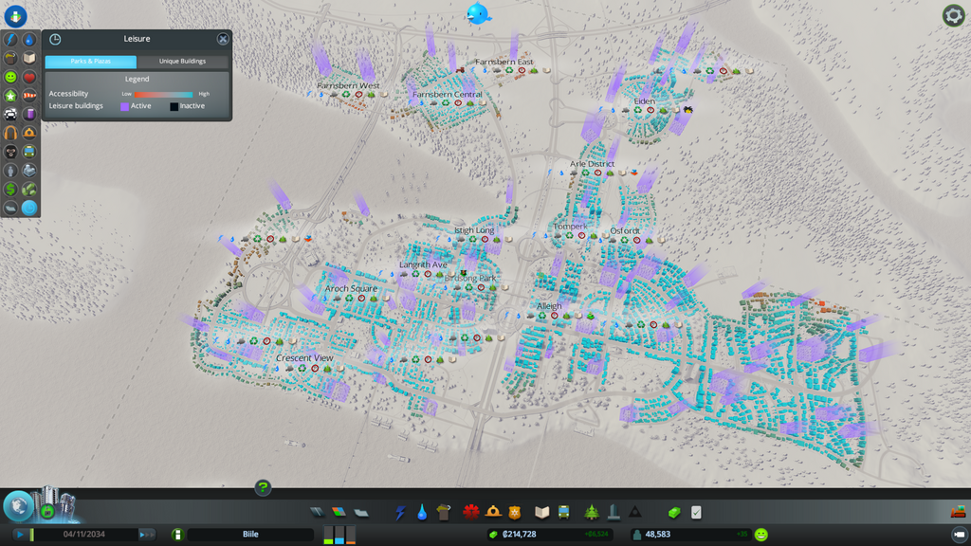Screen dimensions: 971x546
Task: Open the Outside connections info view
Action: click(x=29, y=171)
